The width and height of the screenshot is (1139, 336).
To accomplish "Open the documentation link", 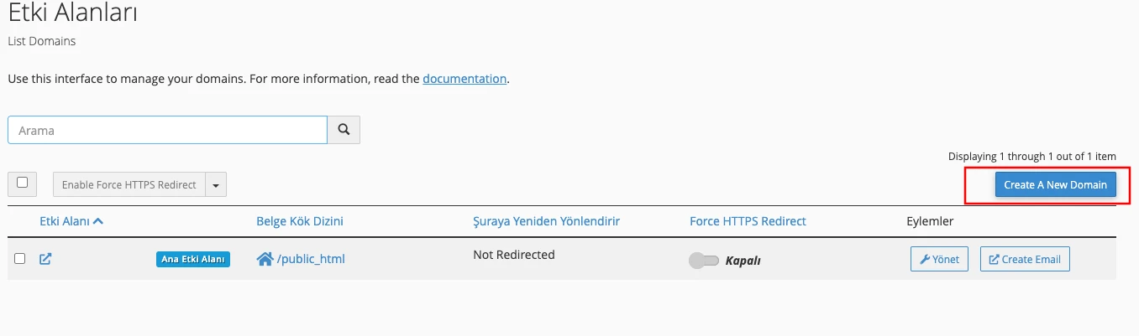I will [x=465, y=79].
